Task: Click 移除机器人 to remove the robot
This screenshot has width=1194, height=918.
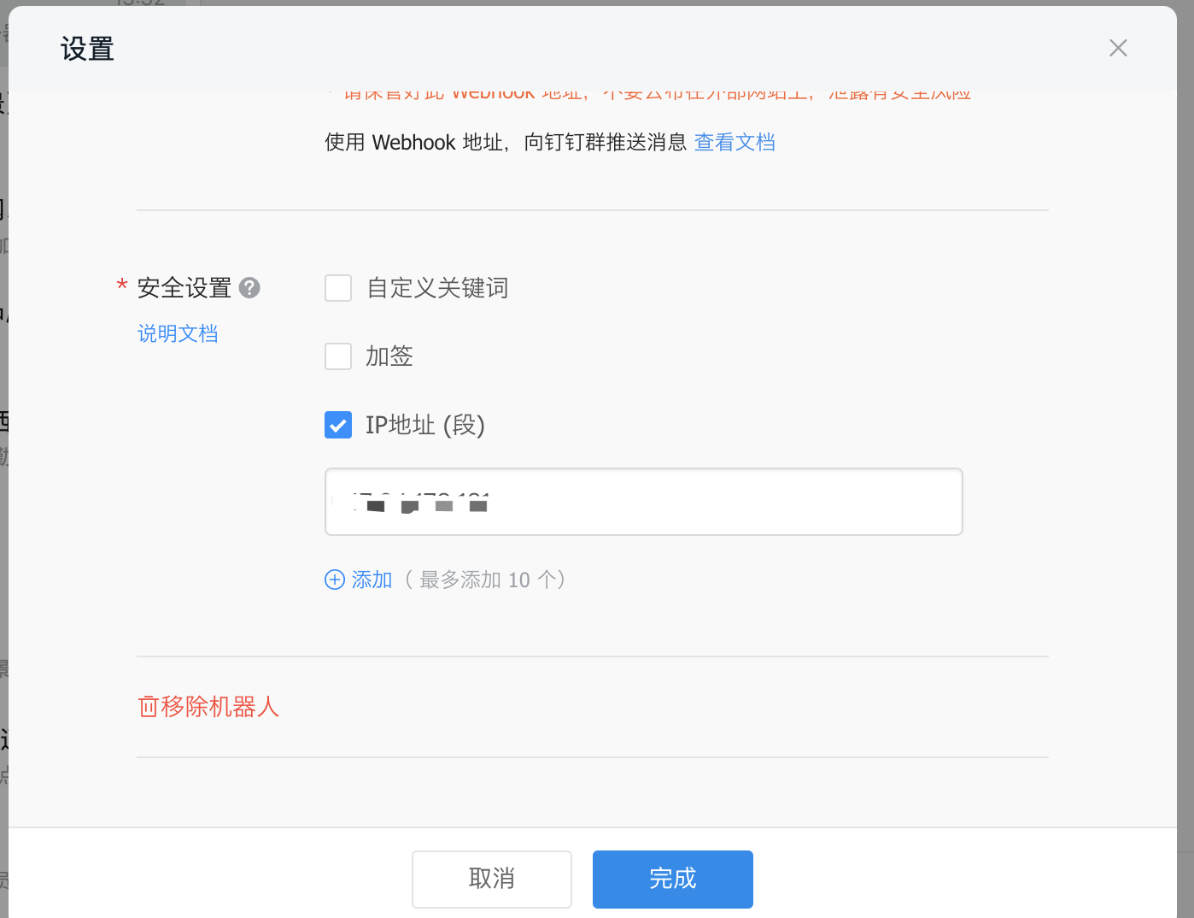Action: click(219, 707)
